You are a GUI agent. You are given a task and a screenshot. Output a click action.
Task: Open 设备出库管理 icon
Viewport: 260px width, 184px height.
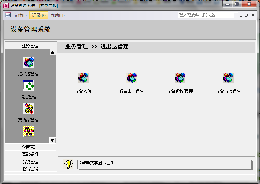point(132,78)
